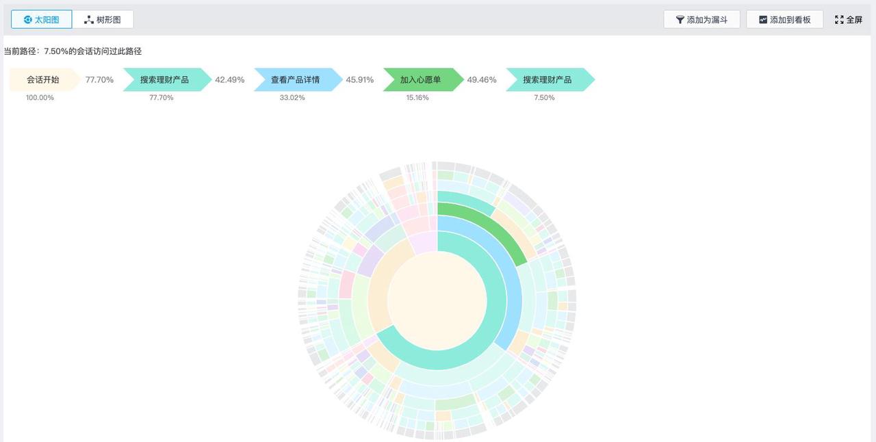Click the 42.49% conversion rate text
This screenshot has width=876, height=442.
pos(230,80)
